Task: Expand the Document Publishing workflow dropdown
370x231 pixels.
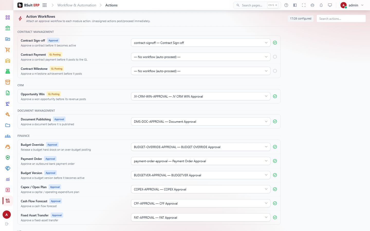Action: click(x=201, y=121)
